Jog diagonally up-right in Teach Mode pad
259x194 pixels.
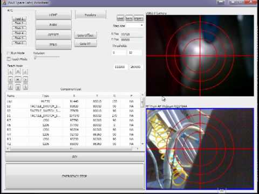[x=25, y=72]
